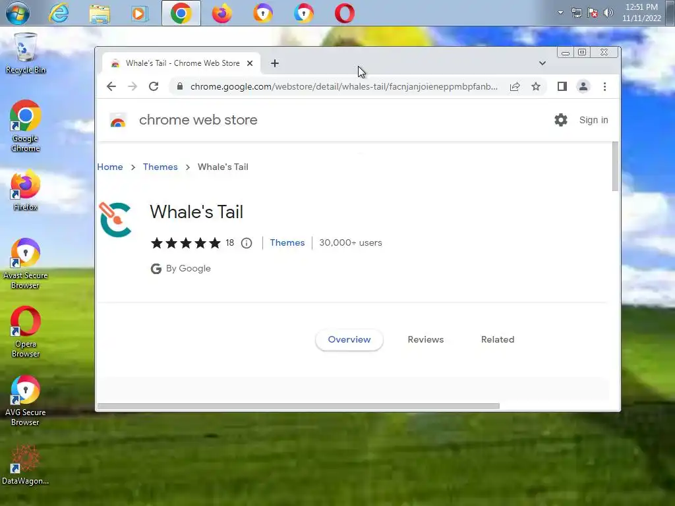Click the Whale's Tail theme icon
675x506 pixels.
coord(115,219)
